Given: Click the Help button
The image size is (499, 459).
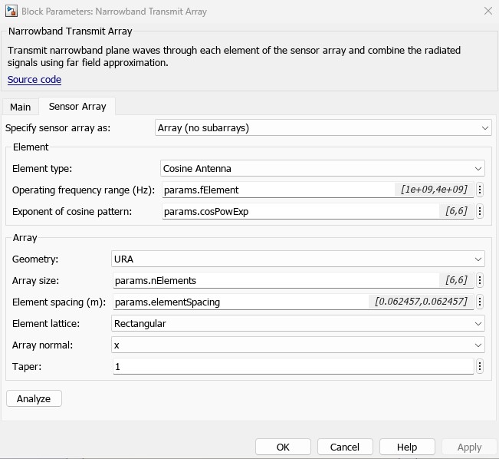Looking at the screenshot, I should click(407, 447).
